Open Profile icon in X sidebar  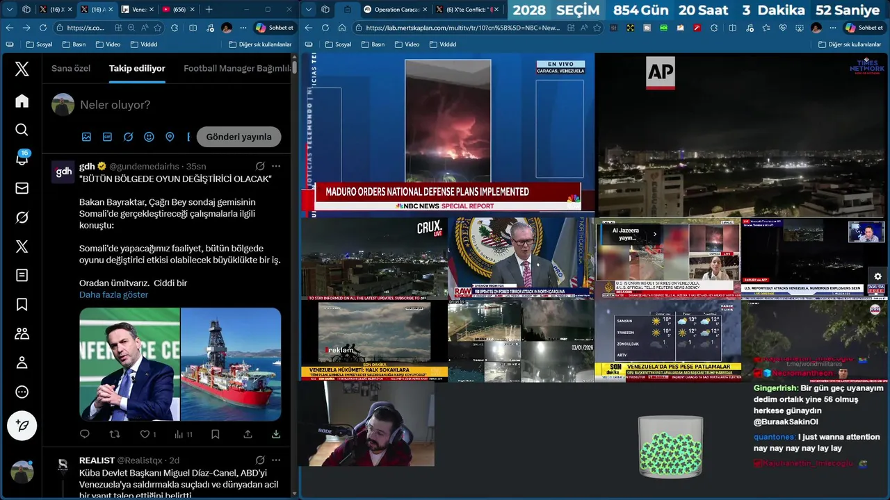click(22, 362)
